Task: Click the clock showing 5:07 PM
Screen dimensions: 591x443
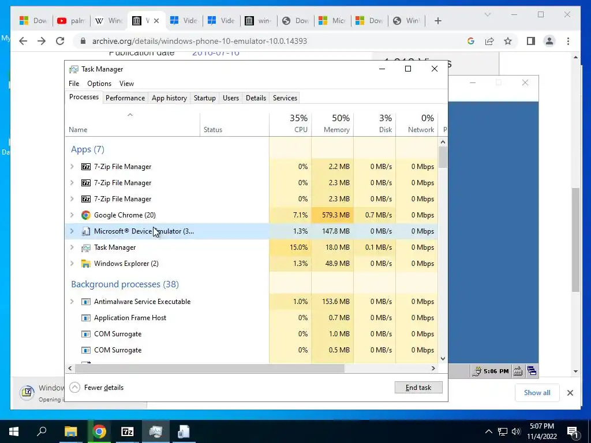Action: click(541, 426)
